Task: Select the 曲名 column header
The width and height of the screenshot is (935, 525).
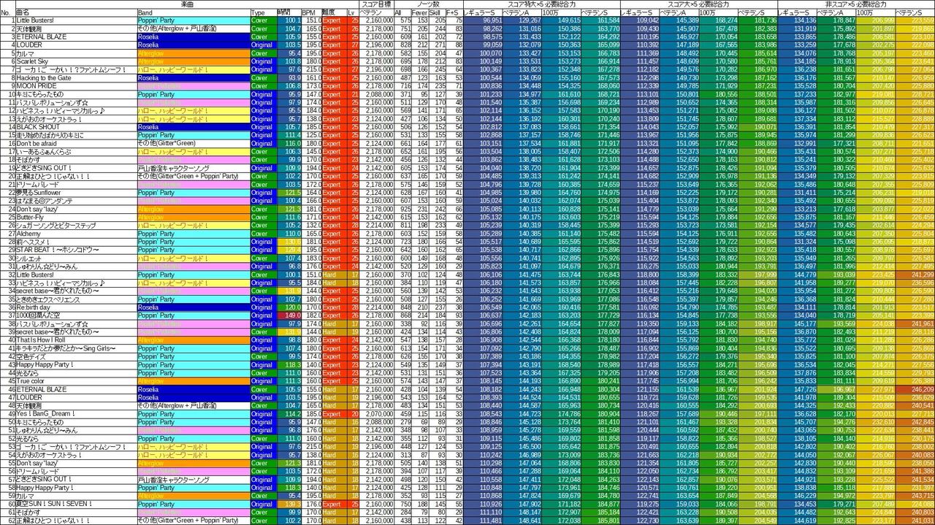Action: (75, 13)
